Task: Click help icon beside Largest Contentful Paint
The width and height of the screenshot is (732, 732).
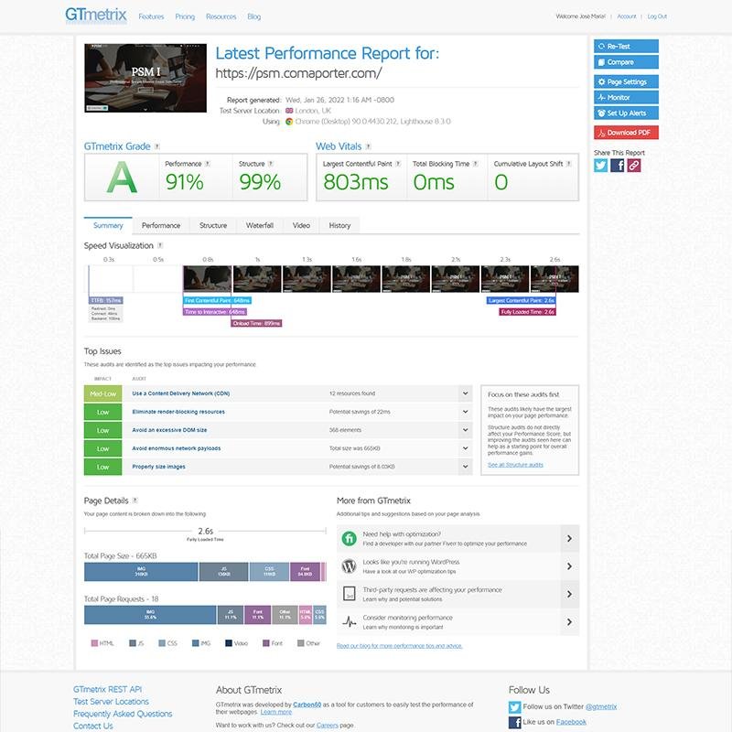Action: (398, 164)
